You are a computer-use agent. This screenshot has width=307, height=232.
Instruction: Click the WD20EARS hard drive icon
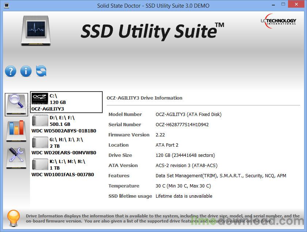(40, 143)
